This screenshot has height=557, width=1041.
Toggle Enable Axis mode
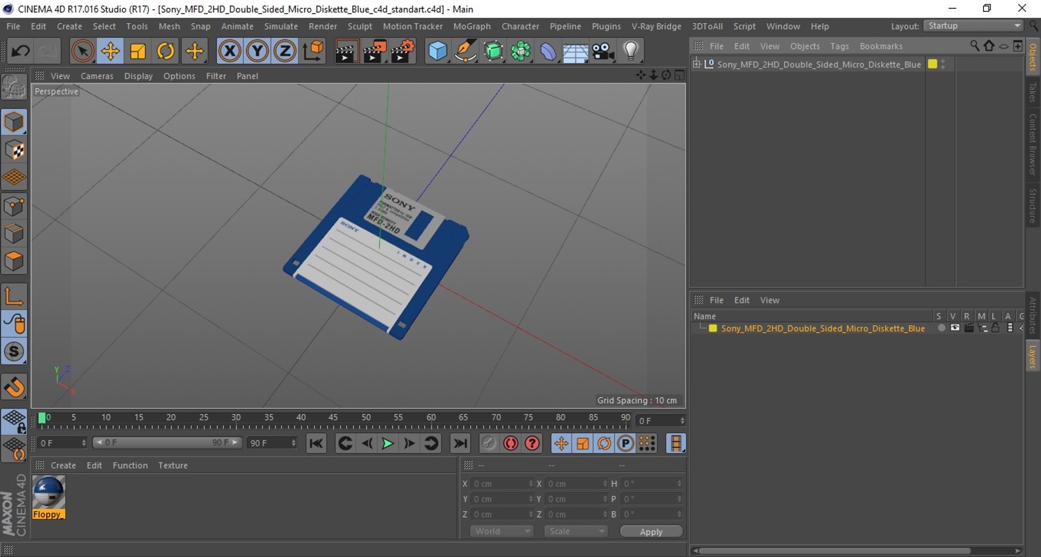14,296
